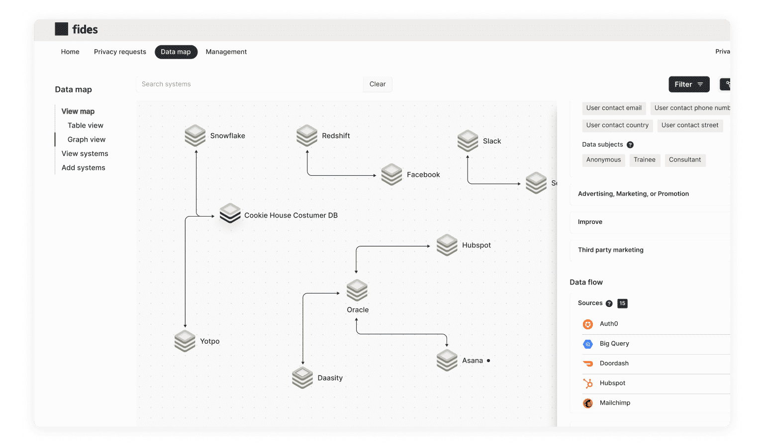Click the Sources count badge 15
The width and height of the screenshot is (764, 447).
(x=622, y=303)
